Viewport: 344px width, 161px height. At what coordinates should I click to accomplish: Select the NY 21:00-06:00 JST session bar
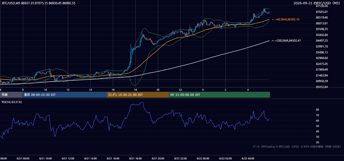click(219, 95)
